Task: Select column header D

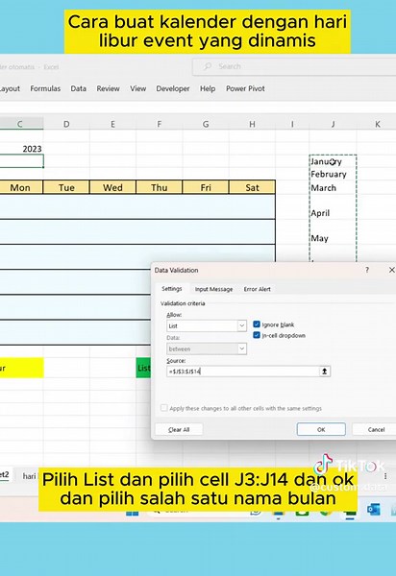Action: pyautogui.click(x=66, y=124)
